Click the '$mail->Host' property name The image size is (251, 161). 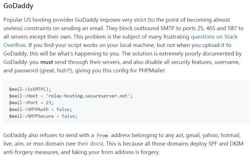[x=23, y=96]
